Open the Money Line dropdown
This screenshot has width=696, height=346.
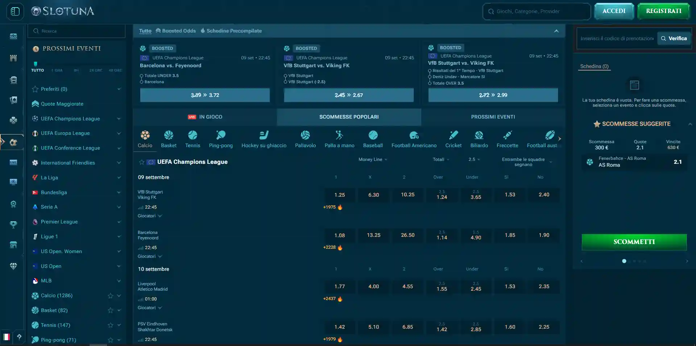click(373, 159)
